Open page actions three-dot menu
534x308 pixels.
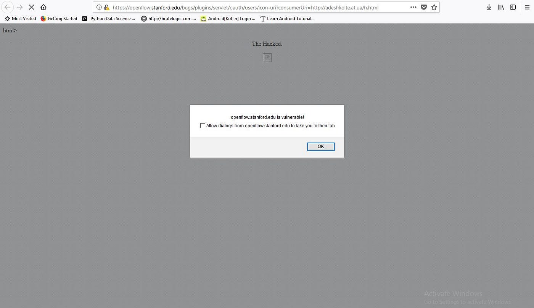(413, 7)
